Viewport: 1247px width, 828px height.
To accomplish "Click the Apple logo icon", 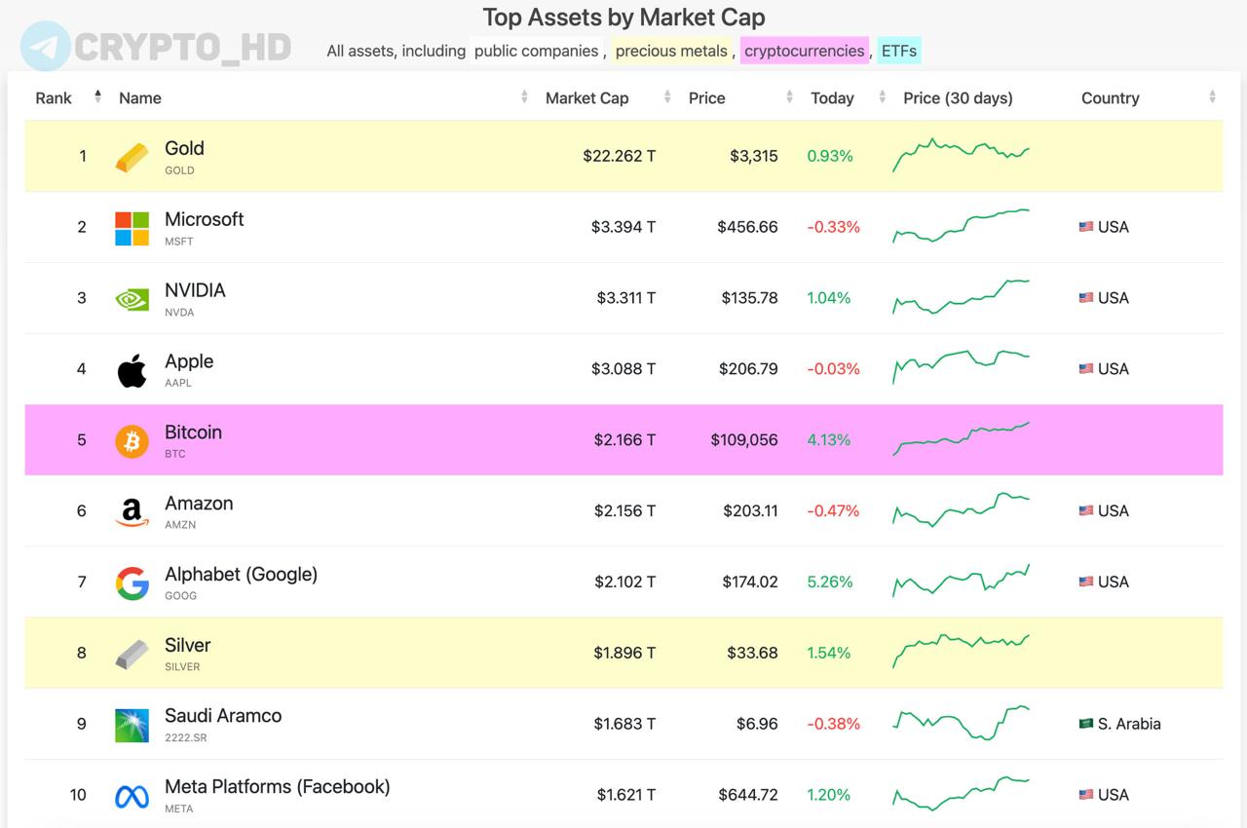I will click(132, 370).
